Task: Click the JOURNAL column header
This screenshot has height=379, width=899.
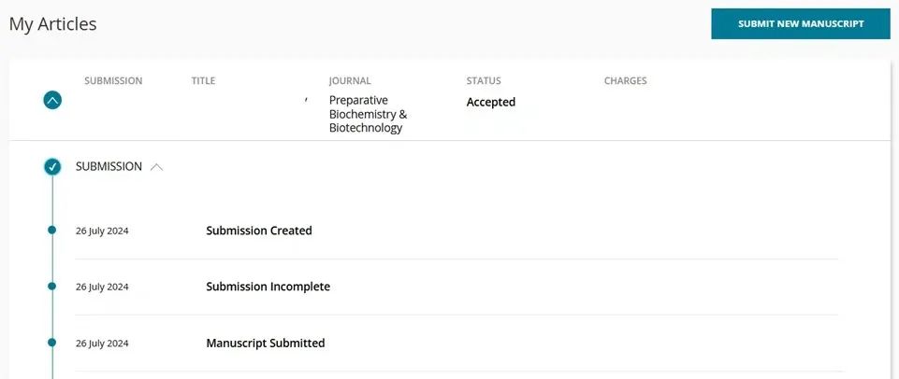Action: pyautogui.click(x=350, y=81)
